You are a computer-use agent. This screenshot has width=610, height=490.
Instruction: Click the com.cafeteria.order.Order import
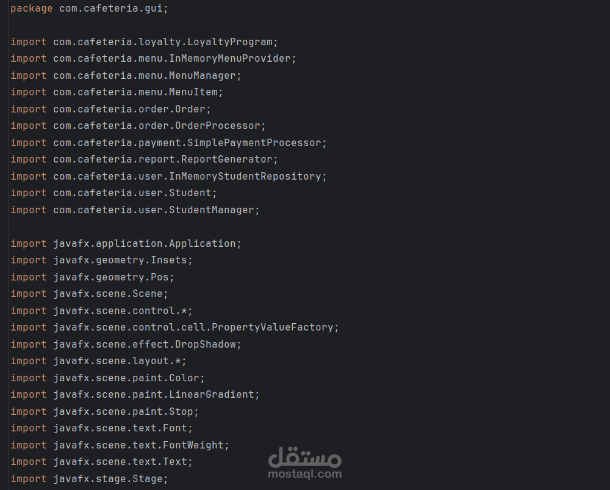(x=131, y=109)
